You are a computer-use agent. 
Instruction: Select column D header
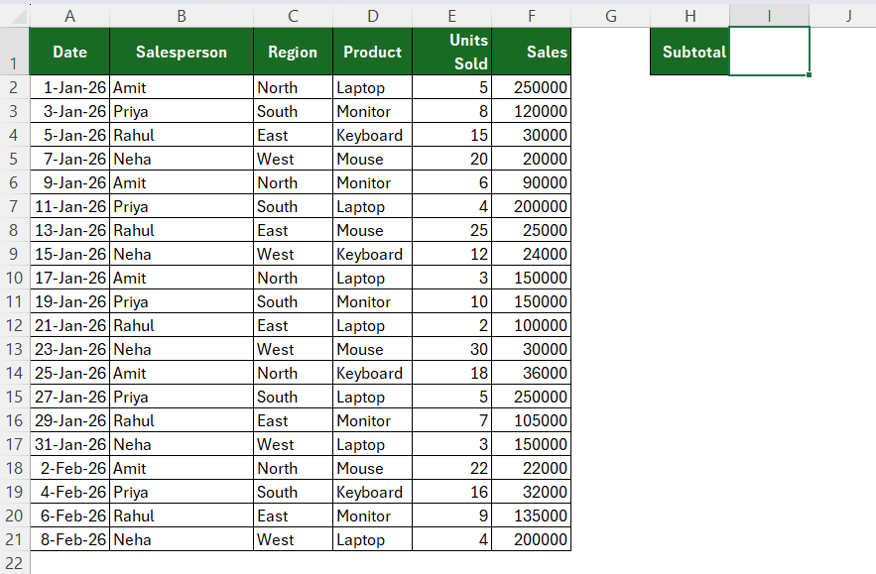(373, 16)
